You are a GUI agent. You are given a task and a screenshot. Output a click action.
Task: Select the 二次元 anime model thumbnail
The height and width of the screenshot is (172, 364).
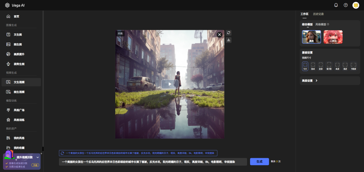(x=333, y=37)
